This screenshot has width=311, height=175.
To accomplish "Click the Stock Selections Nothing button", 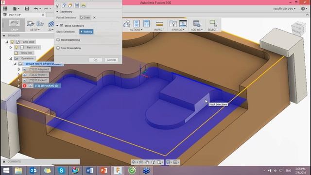I will tap(86, 32).
